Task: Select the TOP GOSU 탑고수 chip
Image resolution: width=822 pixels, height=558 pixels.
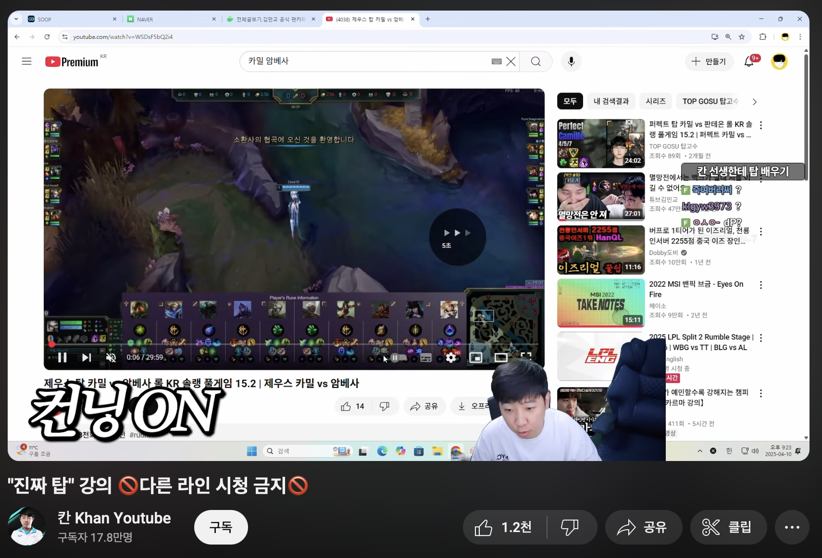Action: [709, 101]
